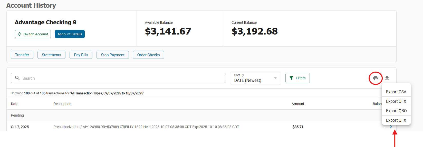Click the download export icon
423x147 pixels.
click(387, 78)
